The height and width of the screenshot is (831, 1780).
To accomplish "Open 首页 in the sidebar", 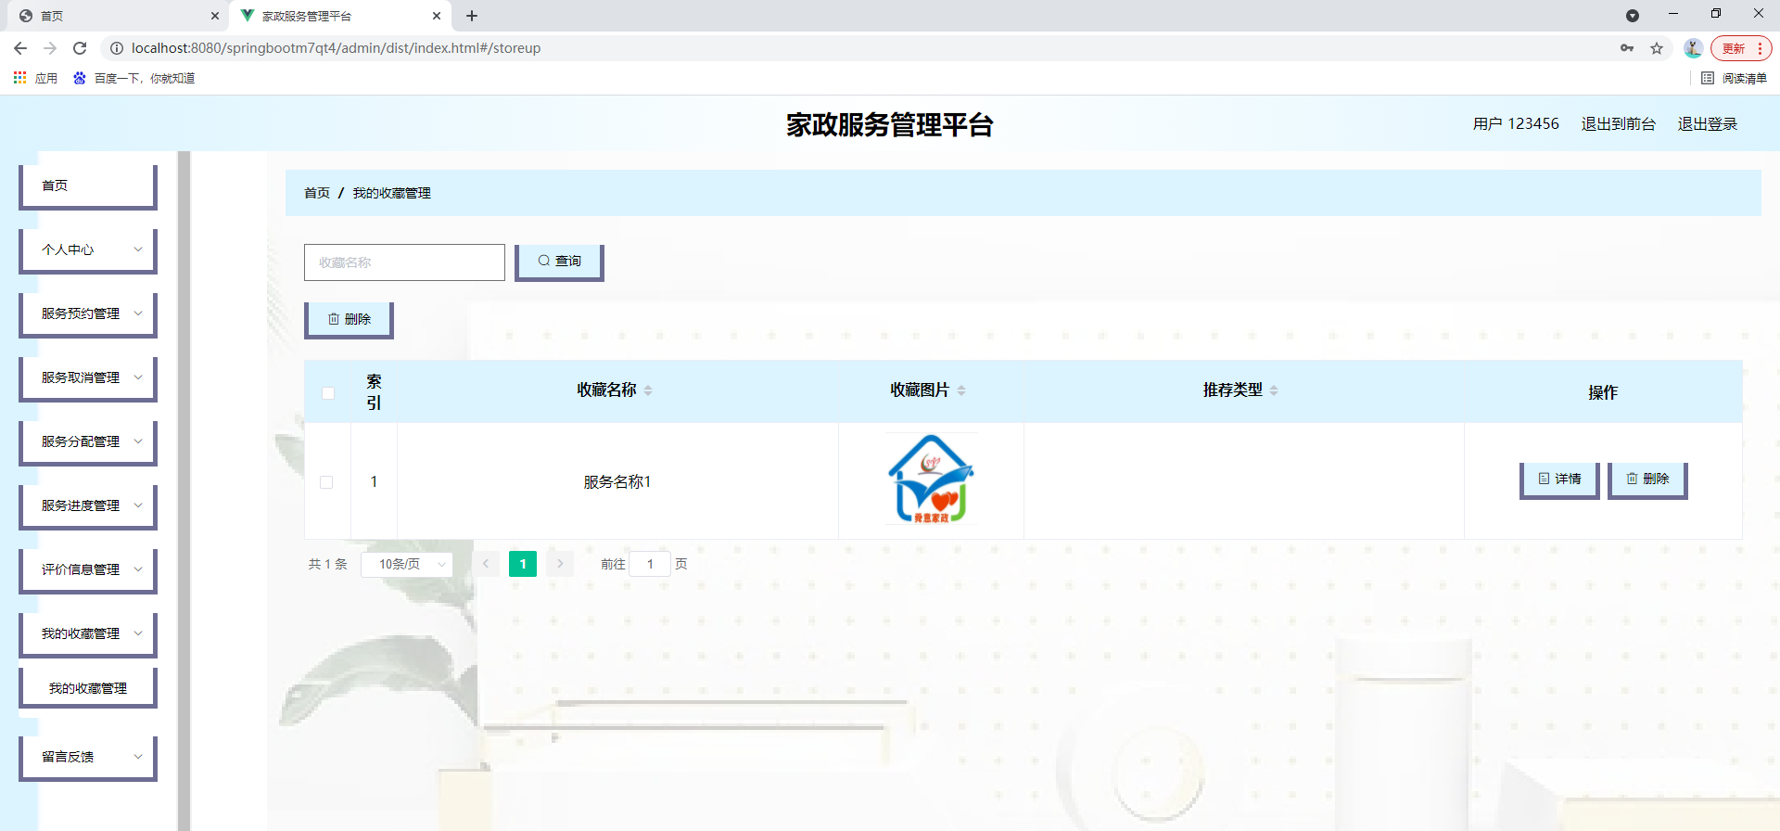I will tap(88, 186).
